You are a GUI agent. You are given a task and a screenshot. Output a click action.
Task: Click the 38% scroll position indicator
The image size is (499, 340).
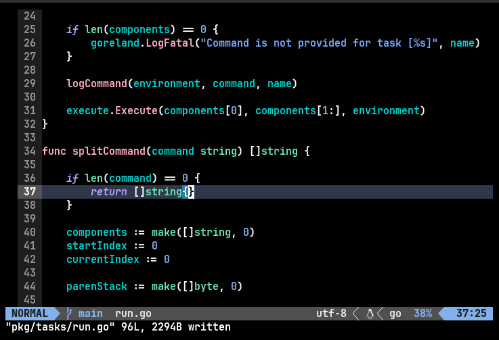(x=422, y=314)
